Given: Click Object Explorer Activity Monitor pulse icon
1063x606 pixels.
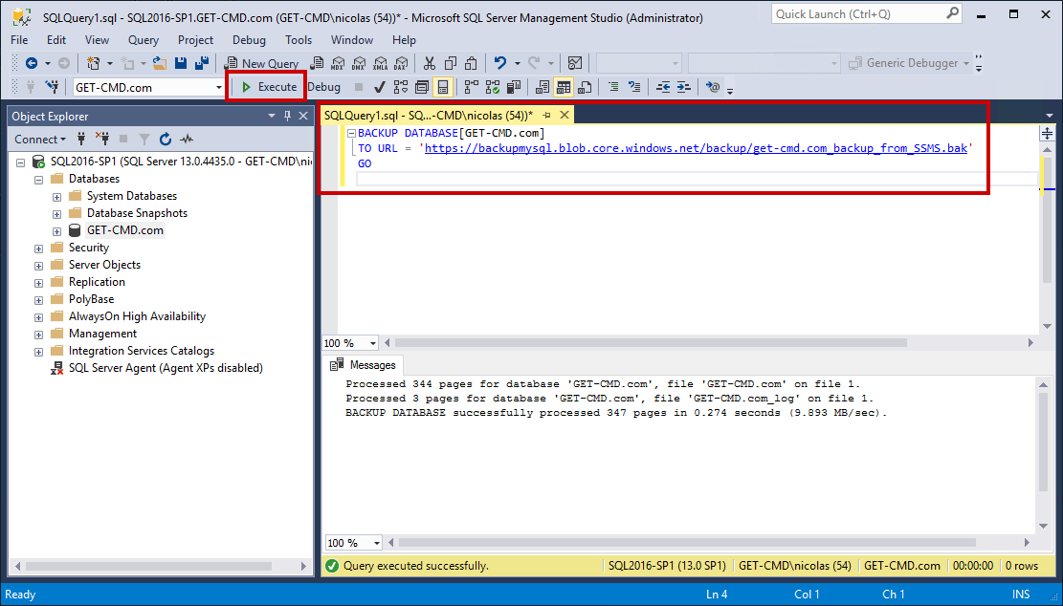Looking at the screenshot, I should pos(187,139).
